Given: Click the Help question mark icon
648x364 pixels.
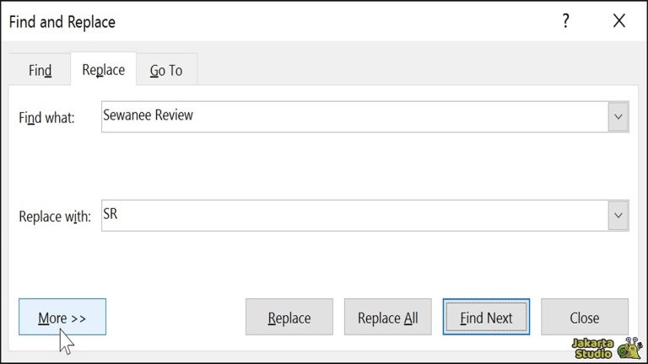Looking at the screenshot, I should [566, 22].
